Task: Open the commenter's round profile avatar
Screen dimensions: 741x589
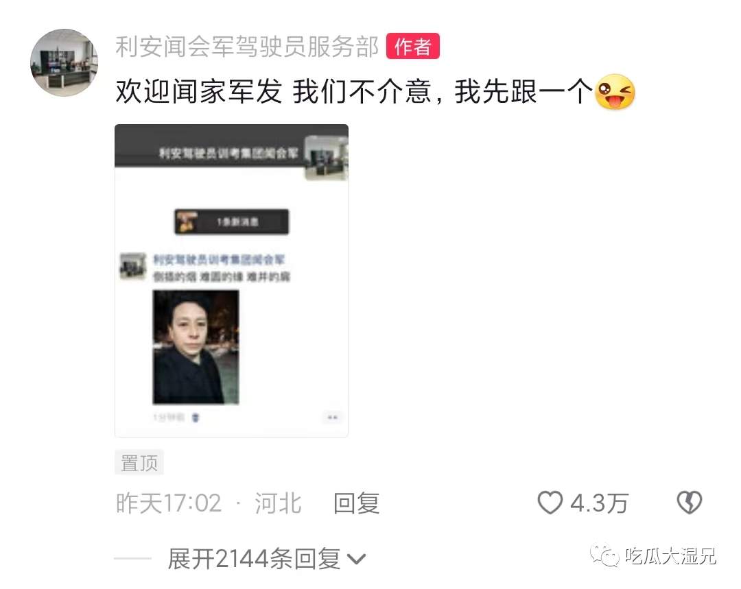Action: click(x=64, y=62)
